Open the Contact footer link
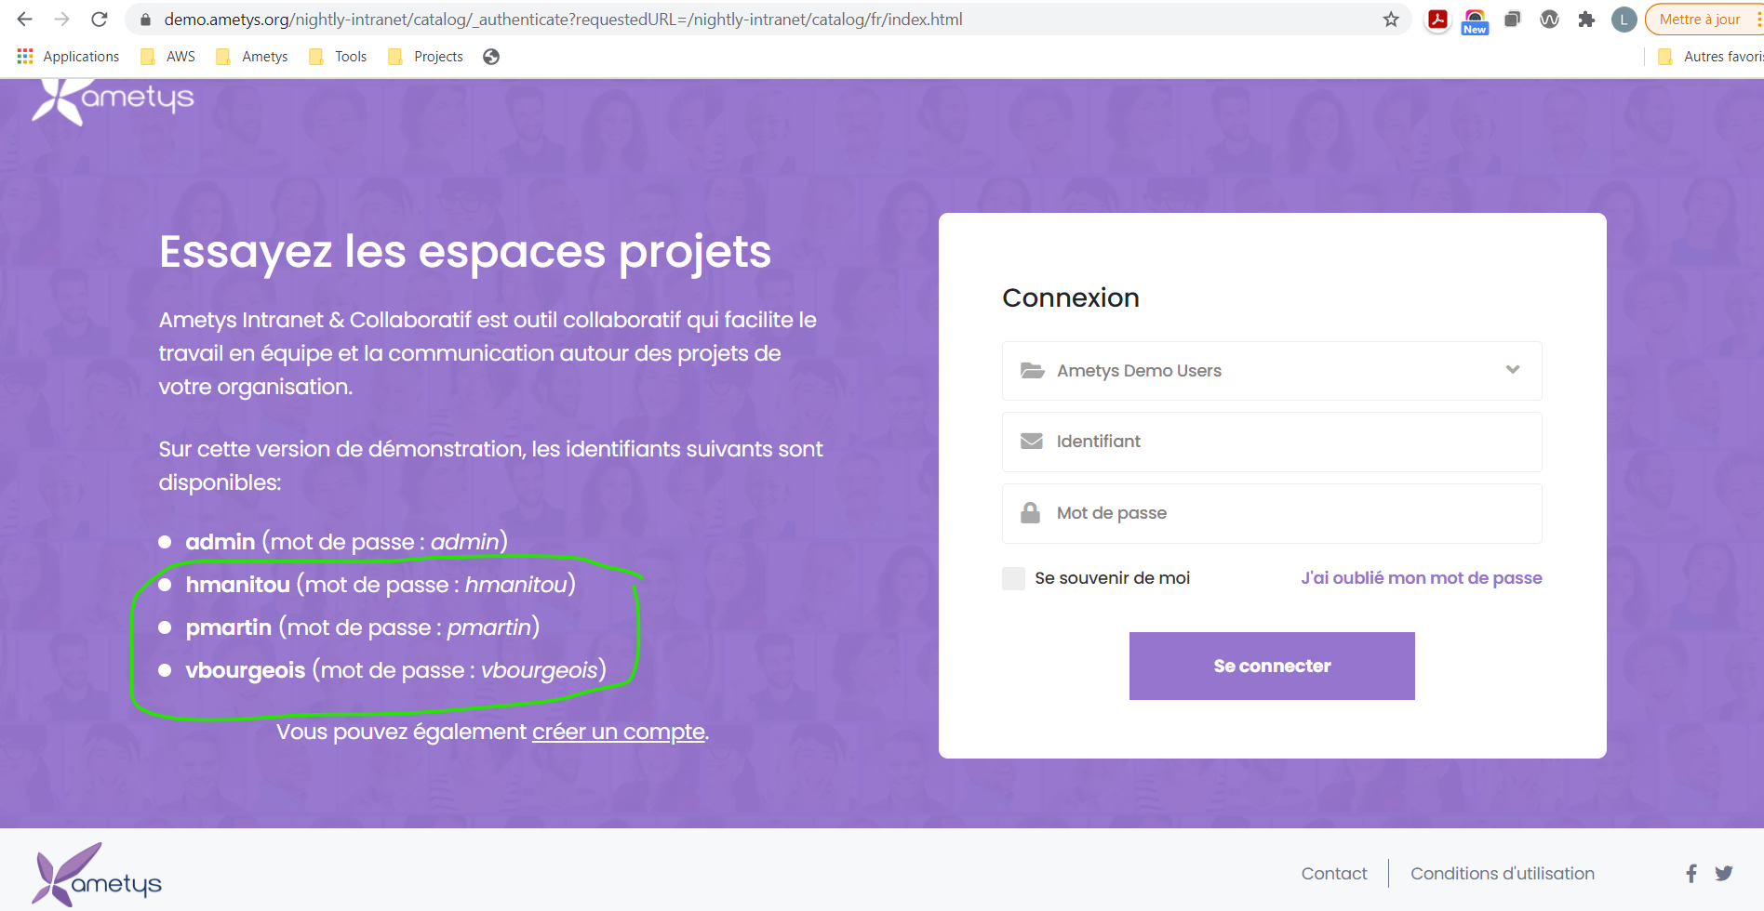 [1334, 874]
